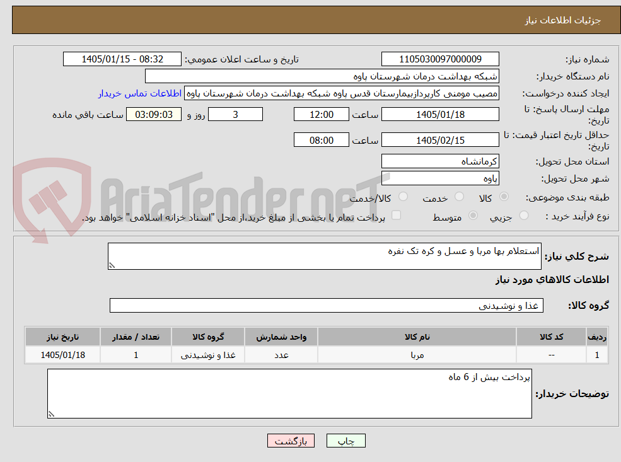
Task: Click the تعداد / مقدار column header
Action: [136, 337]
